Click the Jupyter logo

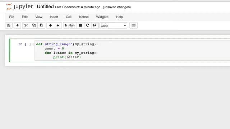coord(19,7)
